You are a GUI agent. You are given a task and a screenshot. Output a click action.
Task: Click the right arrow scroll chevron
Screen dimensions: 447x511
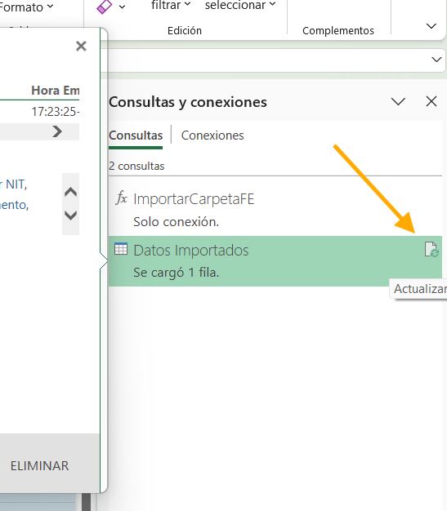click(57, 131)
